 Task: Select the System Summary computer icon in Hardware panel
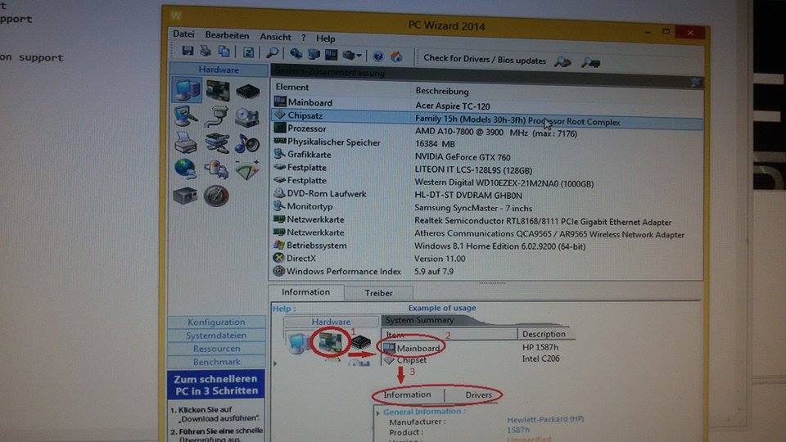point(187,90)
